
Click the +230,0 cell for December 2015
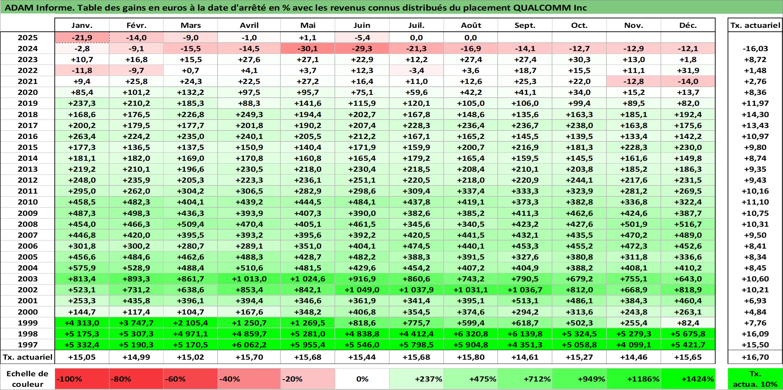pos(688,147)
